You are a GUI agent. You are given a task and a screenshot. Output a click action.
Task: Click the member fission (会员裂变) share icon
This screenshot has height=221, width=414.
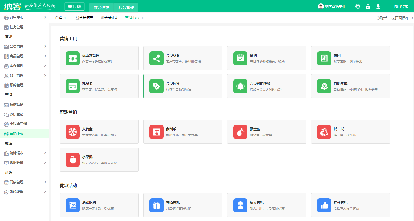click(x=156, y=58)
